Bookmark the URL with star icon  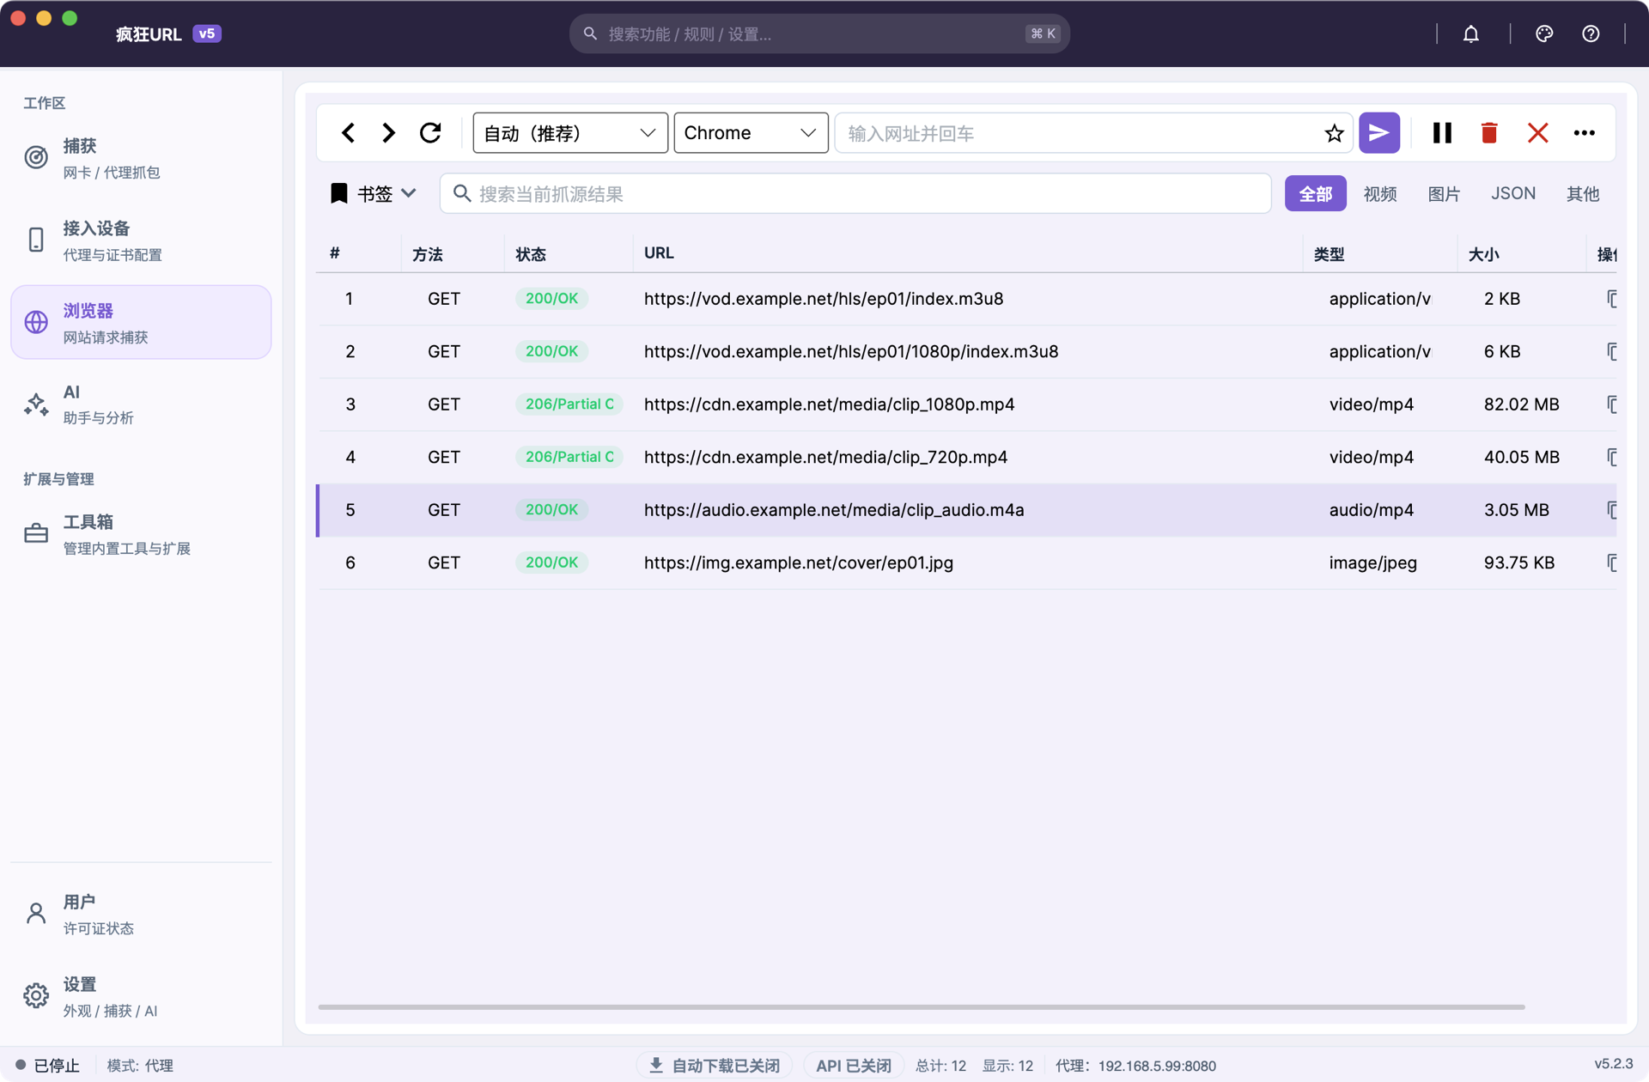1333,133
